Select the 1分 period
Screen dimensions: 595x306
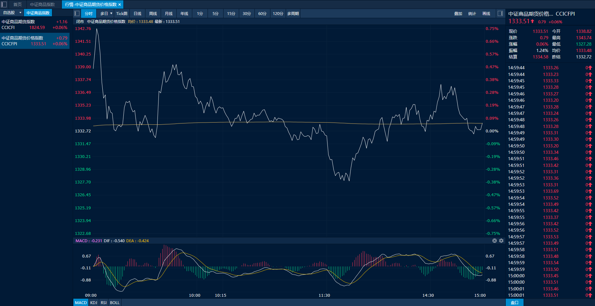(x=200, y=13)
